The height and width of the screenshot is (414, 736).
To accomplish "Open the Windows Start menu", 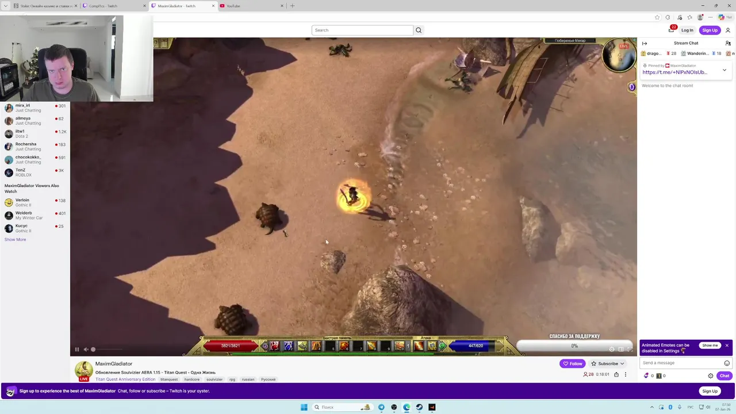I will point(304,407).
